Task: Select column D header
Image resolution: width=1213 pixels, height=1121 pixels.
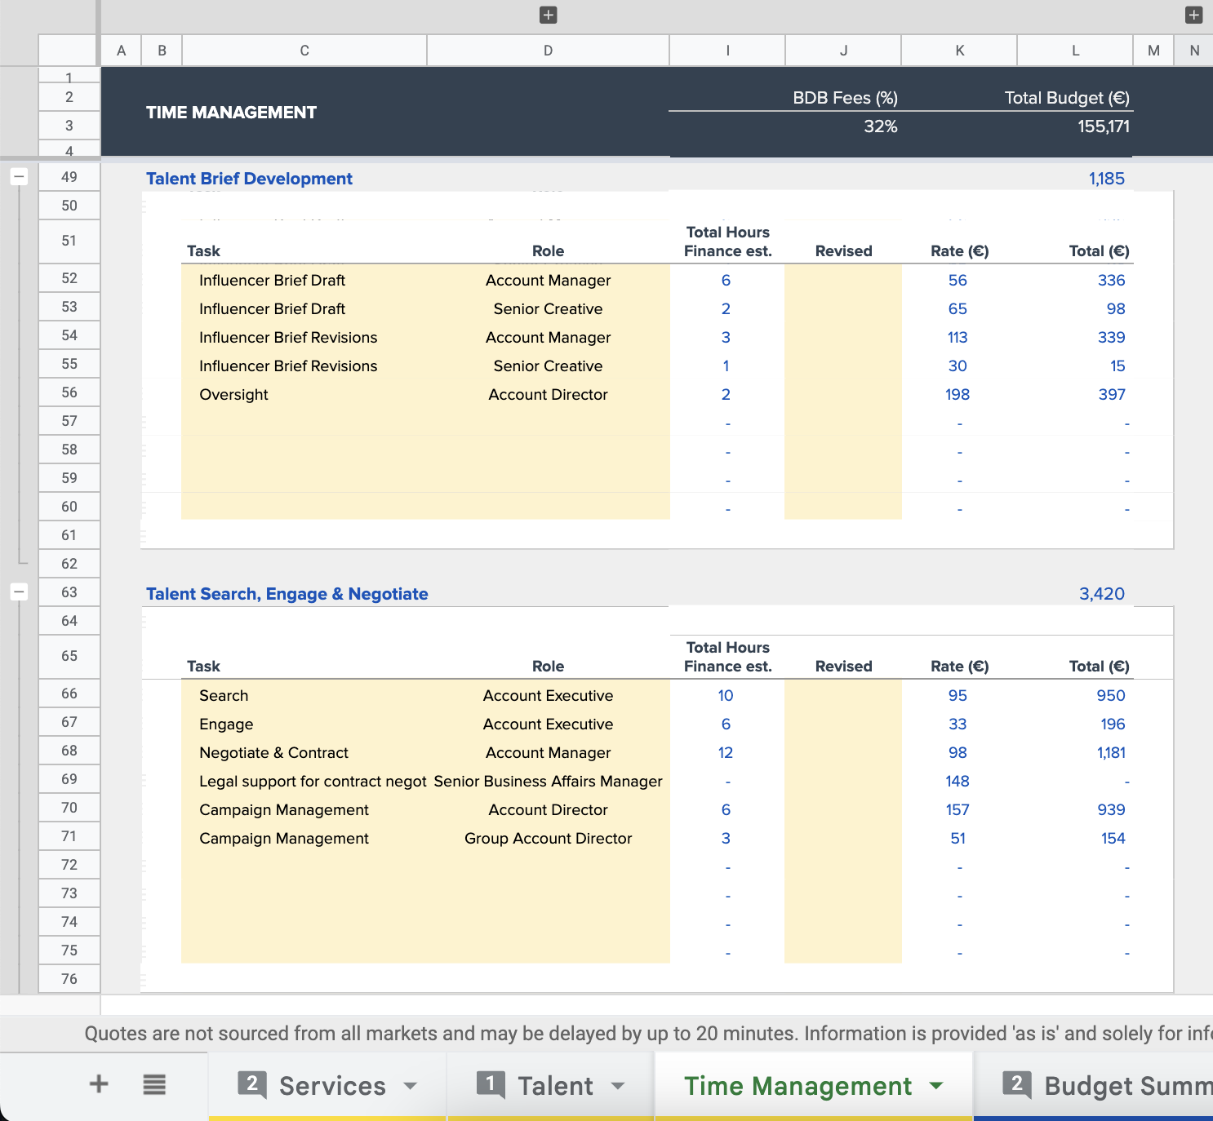Action: pyautogui.click(x=548, y=50)
